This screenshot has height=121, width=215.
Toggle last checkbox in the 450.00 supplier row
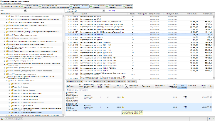click(x=211, y=107)
